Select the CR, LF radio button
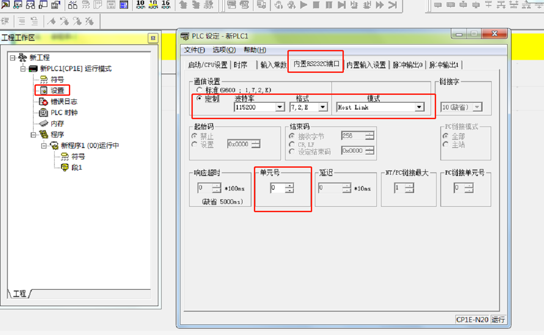The height and width of the screenshot is (335, 544). (292, 144)
